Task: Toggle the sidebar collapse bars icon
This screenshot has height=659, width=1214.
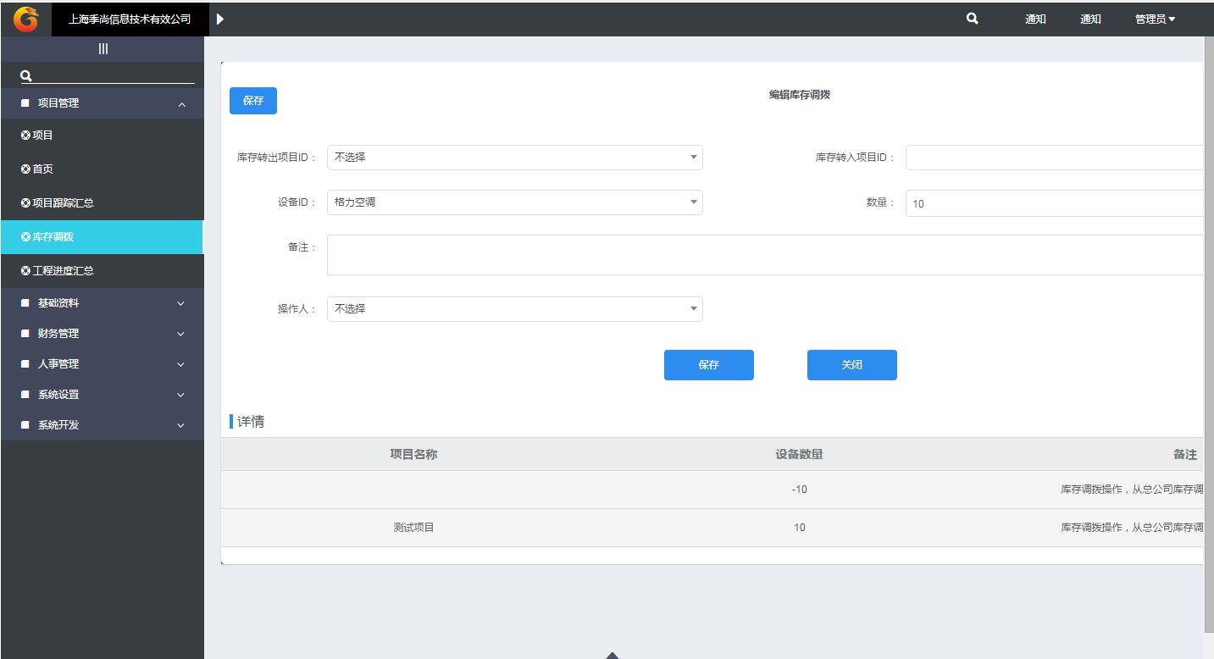Action: tap(103, 49)
